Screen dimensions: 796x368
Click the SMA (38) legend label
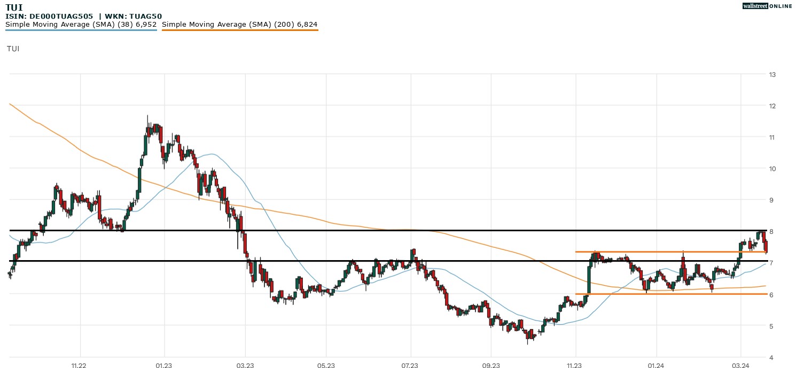point(81,25)
